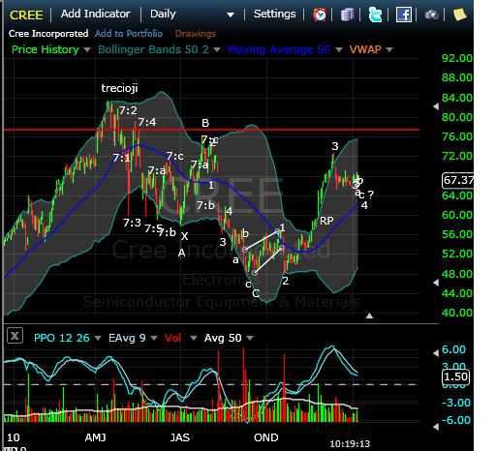Open the Daily timeframe dropdown

coord(192,15)
